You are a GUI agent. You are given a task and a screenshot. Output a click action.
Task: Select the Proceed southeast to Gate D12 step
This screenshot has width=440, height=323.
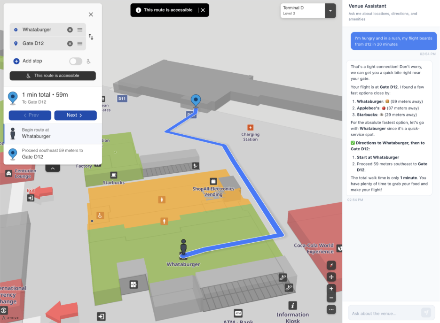tap(53, 154)
